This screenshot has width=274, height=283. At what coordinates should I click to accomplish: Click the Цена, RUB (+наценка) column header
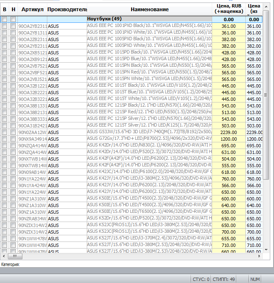229,9
